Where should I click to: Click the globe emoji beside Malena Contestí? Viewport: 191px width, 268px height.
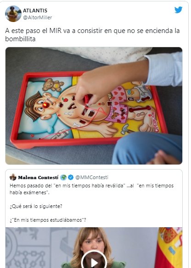coord(63,177)
